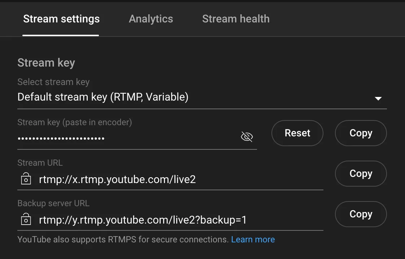Image resolution: width=405 pixels, height=259 pixels.
Task: Copy the stream key
Action: coord(361,133)
